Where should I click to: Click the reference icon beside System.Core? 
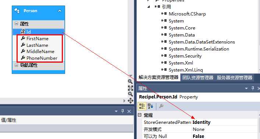pos(164,28)
